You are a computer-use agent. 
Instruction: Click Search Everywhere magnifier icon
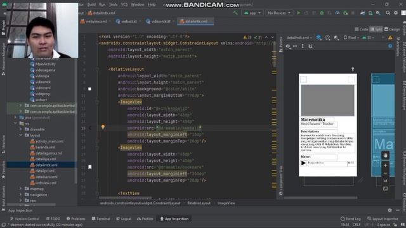click(x=388, y=13)
